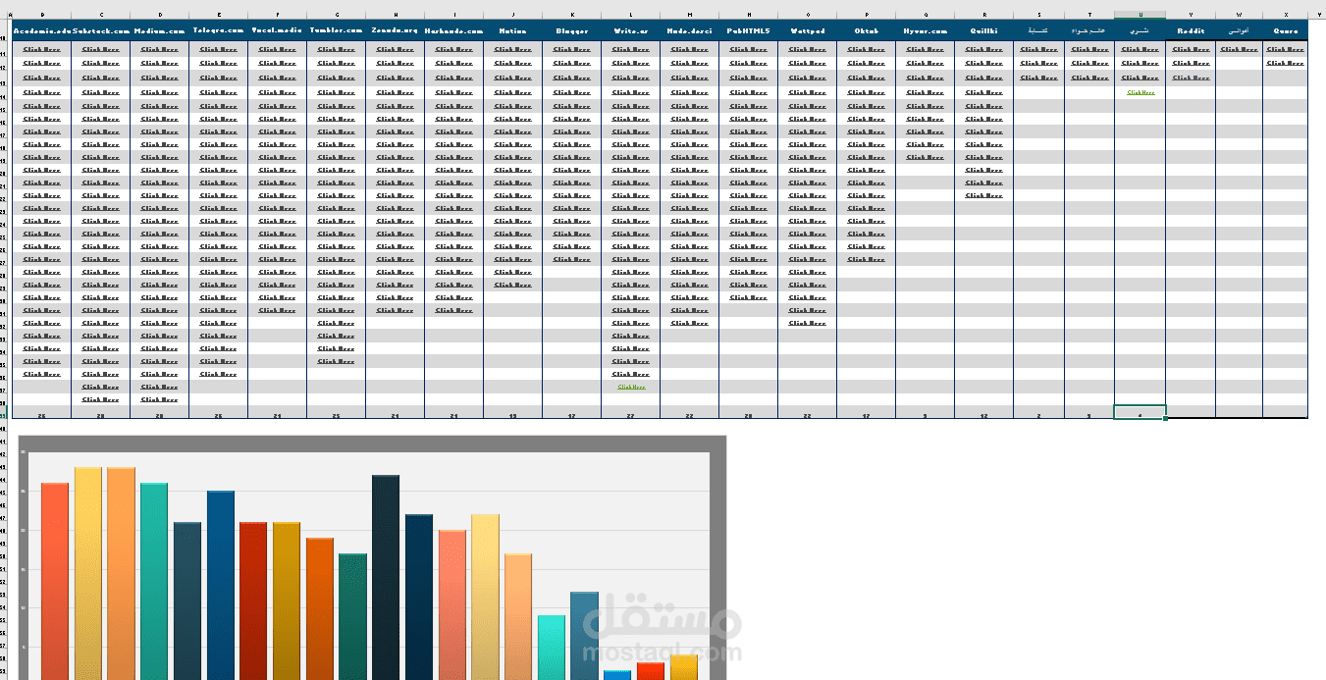Open first Click Here link under Quora
1326x680 pixels.
pyautogui.click(x=1285, y=49)
